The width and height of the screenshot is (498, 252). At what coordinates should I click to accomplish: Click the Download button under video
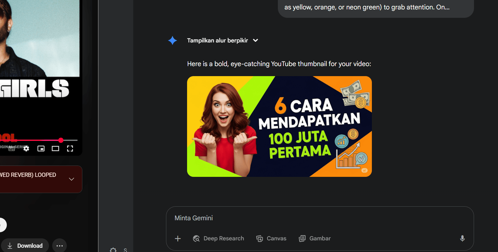pyautogui.click(x=25, y=246)
